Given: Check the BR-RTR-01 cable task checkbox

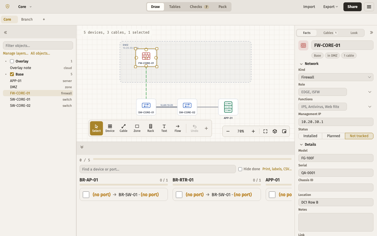Looking at the screenshot, I should pos(179,195).
